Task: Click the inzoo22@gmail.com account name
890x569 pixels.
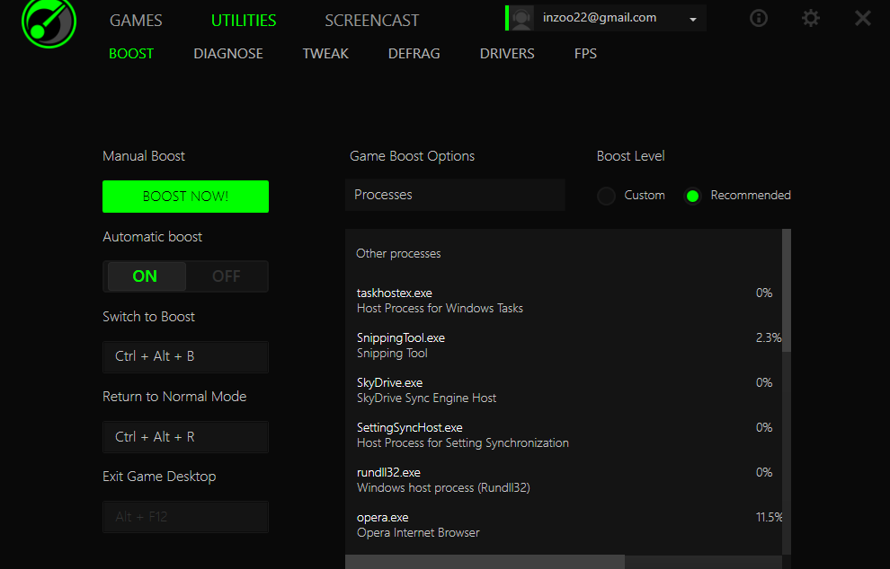Action: (x=600, y=18)
